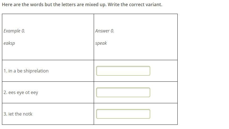Click the word "eye" in question 2
This screenshot has height=129, width=229.
(x=20, y=92)
